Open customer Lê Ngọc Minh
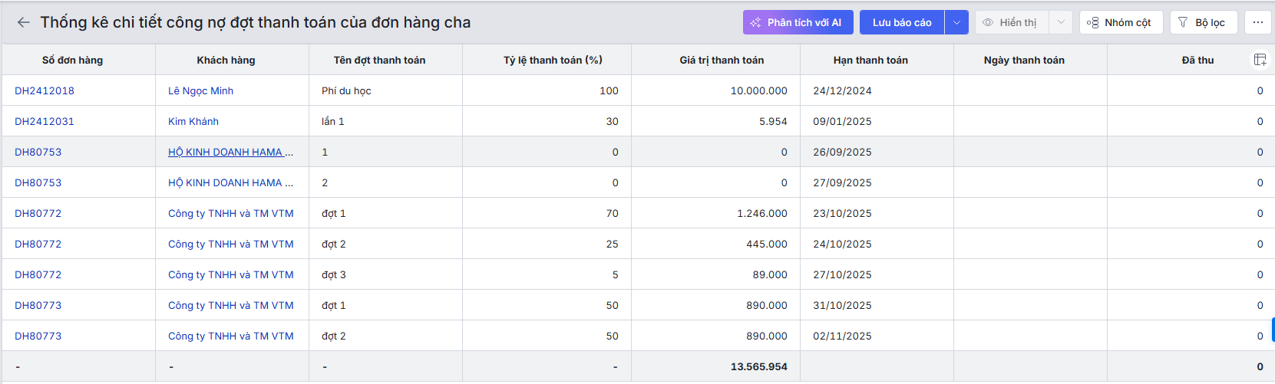This screenshot has width=1275, height=384. tap(200, 90)
